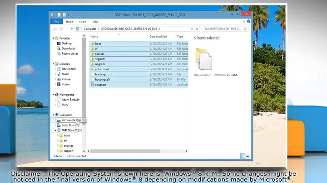Click the New folder quick access icon

tap(64, 15)
